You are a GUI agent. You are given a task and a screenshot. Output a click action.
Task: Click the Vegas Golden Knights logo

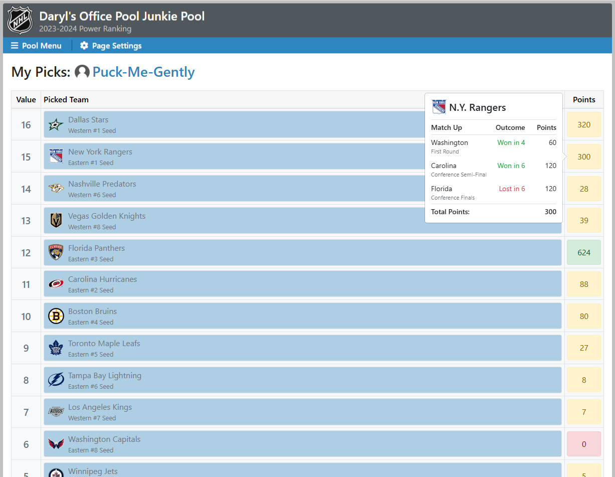click(x=56, y=221)
